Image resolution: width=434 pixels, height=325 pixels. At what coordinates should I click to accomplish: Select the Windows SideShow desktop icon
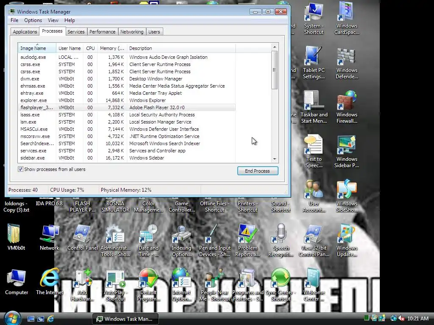pos(347,196)
